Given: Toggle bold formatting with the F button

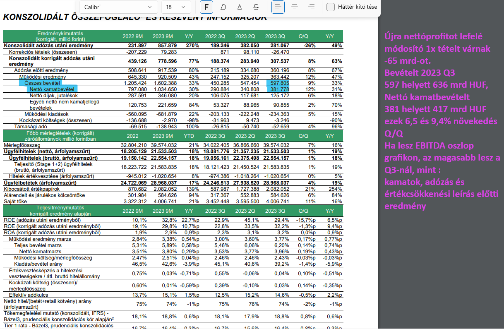Looking at the screenshot, I should 206,7.
